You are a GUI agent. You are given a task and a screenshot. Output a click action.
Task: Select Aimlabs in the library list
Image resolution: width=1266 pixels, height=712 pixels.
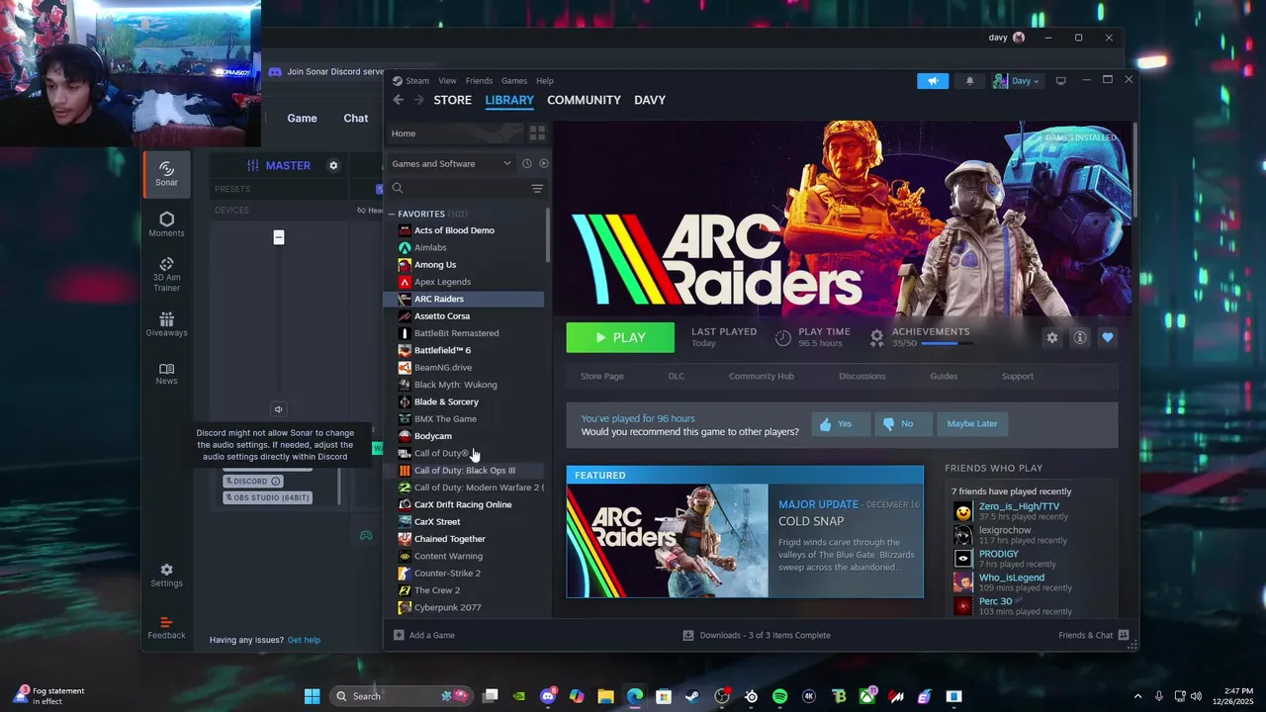click(465, 247)
